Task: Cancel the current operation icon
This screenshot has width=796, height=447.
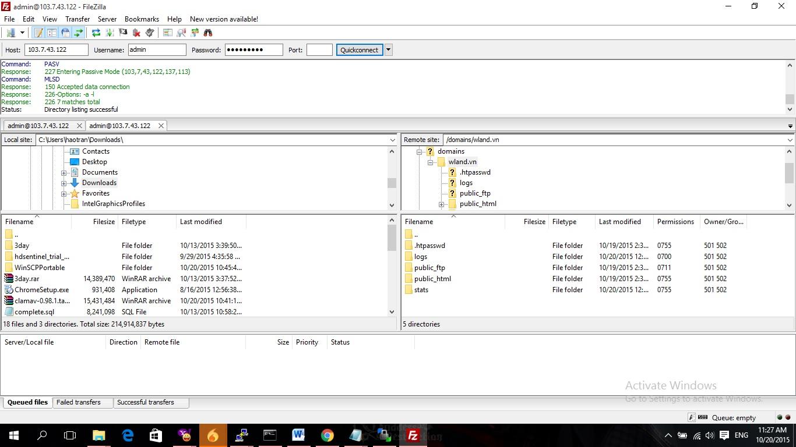Action: click(x=123, y=33)
